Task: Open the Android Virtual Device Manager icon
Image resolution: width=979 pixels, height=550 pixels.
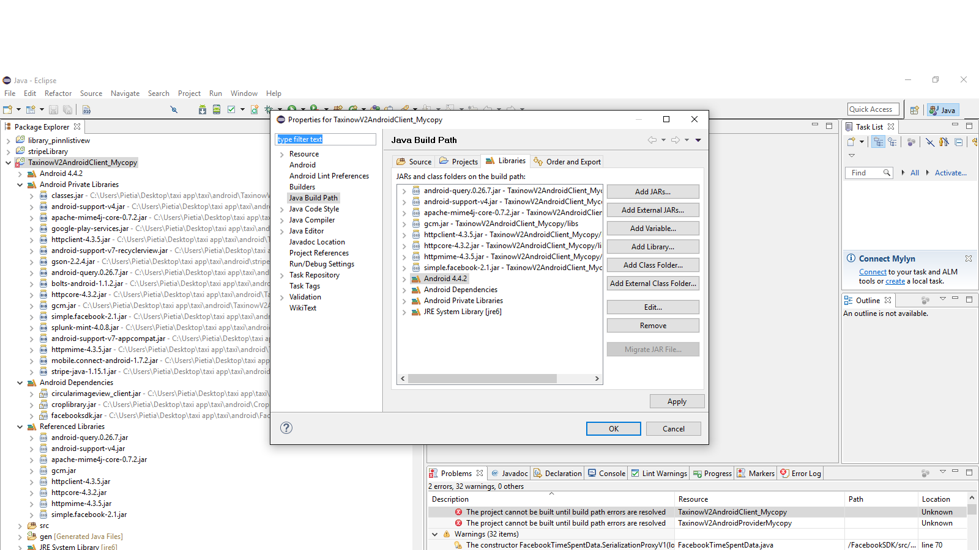Action: pyautogui.click(x=217, y=110)
